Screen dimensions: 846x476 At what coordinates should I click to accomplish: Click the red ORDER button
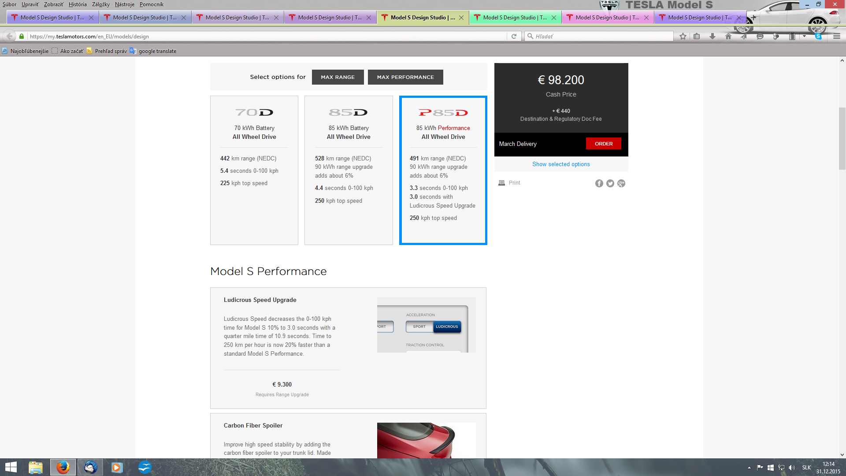[604, 144]
